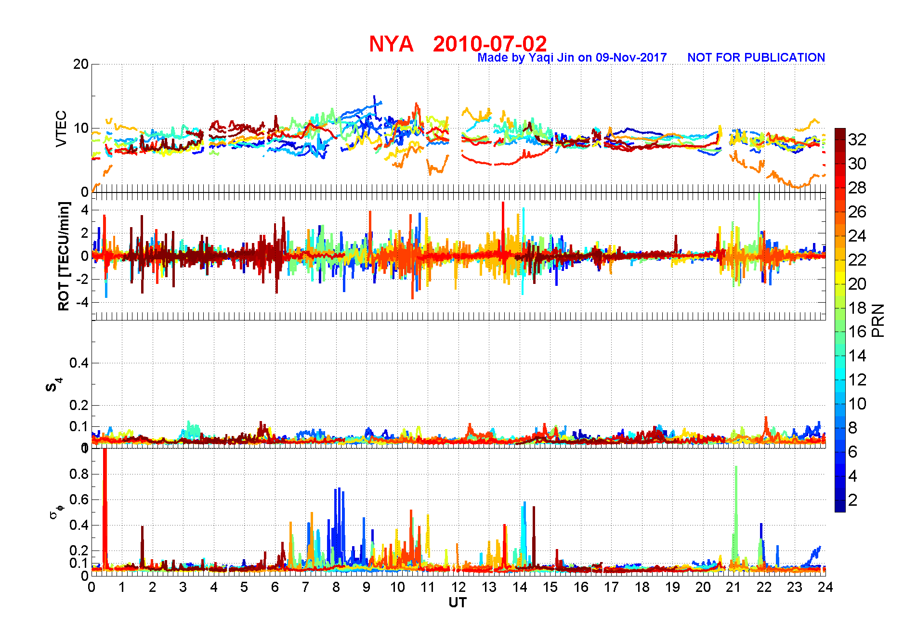Click the PRN colorbar label
The width and height of the screenshot is (917, 640).
878,320
